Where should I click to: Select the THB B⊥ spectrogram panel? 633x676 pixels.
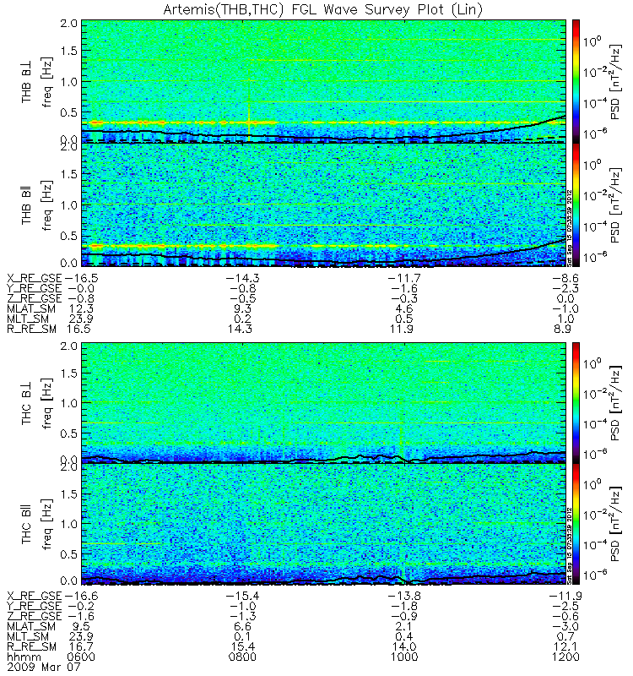pyautogui.click(x=323, y=81)
